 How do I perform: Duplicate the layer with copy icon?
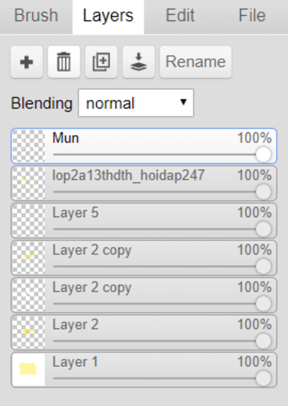point(101,62)
